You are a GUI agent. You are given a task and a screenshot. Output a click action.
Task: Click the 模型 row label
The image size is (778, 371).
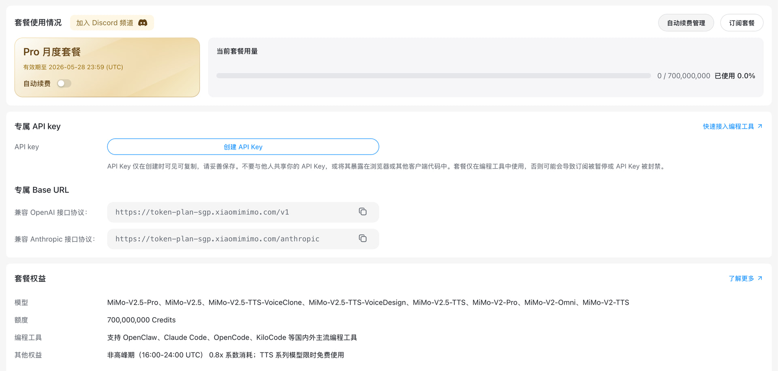coord(21,303)
